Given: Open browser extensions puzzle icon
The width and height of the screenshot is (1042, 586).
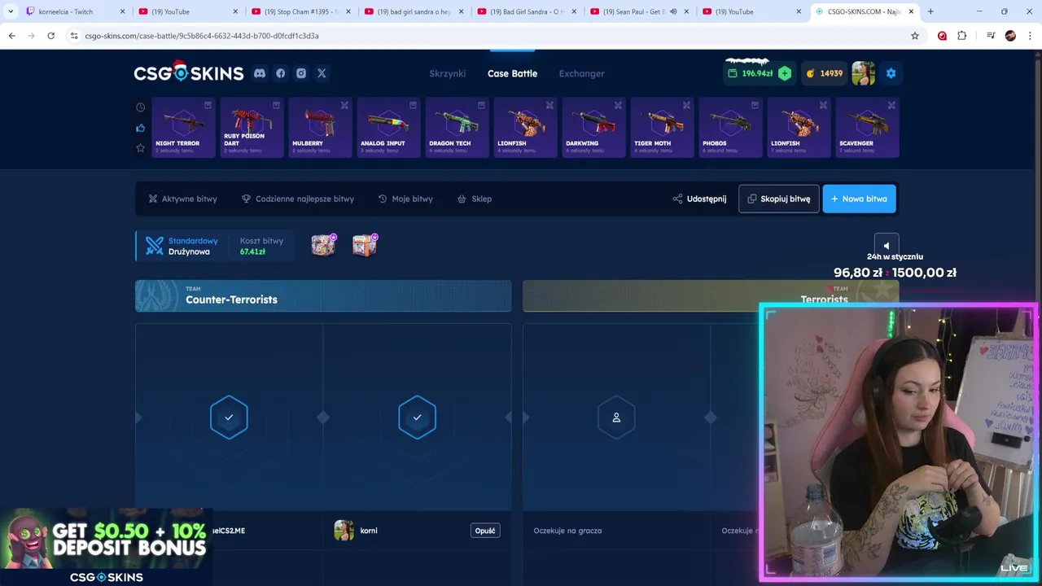Looking at the screenshot, I should (961, 36).
